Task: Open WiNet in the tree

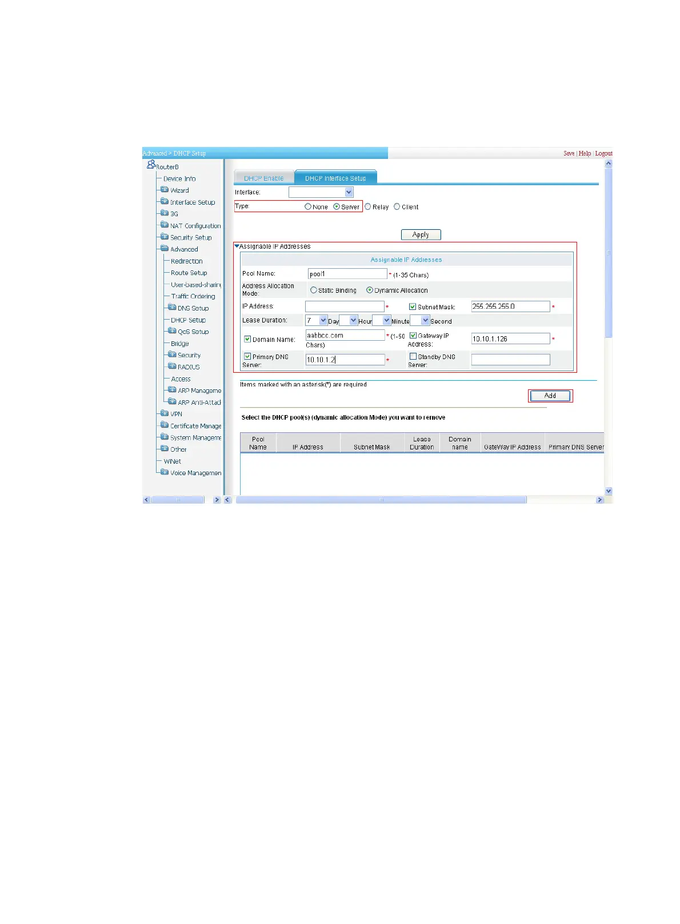Action: click(173, 461)
